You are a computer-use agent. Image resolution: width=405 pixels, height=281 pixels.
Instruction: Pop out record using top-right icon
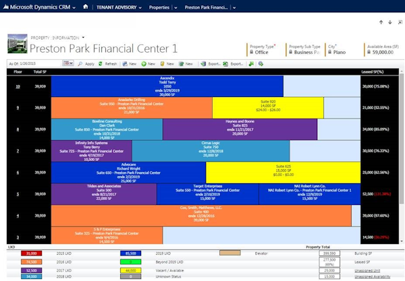[x=399, y=22]
